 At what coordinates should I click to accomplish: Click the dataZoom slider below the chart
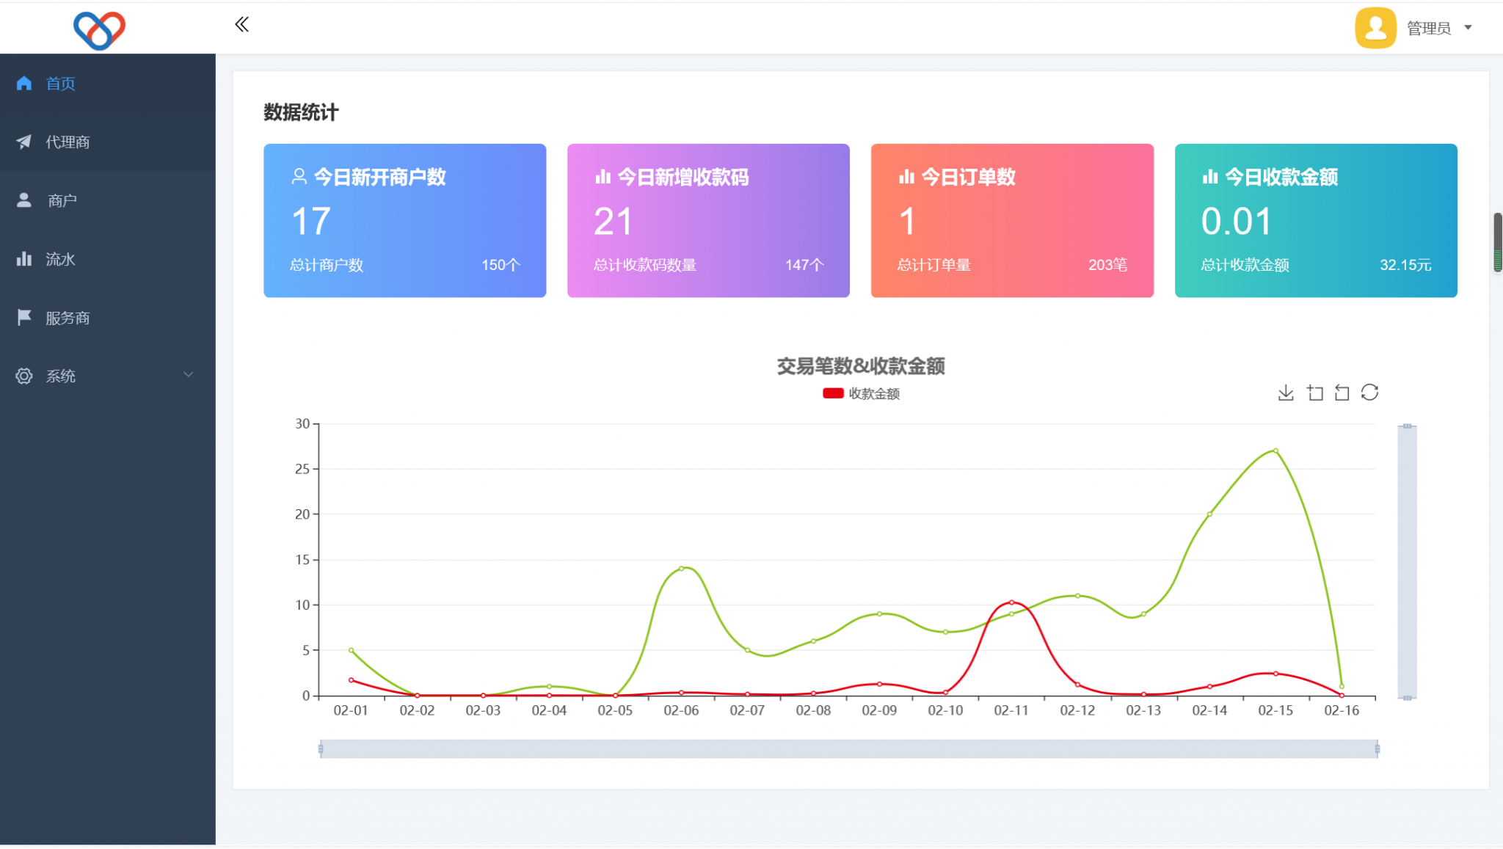(x=849, y=748)
